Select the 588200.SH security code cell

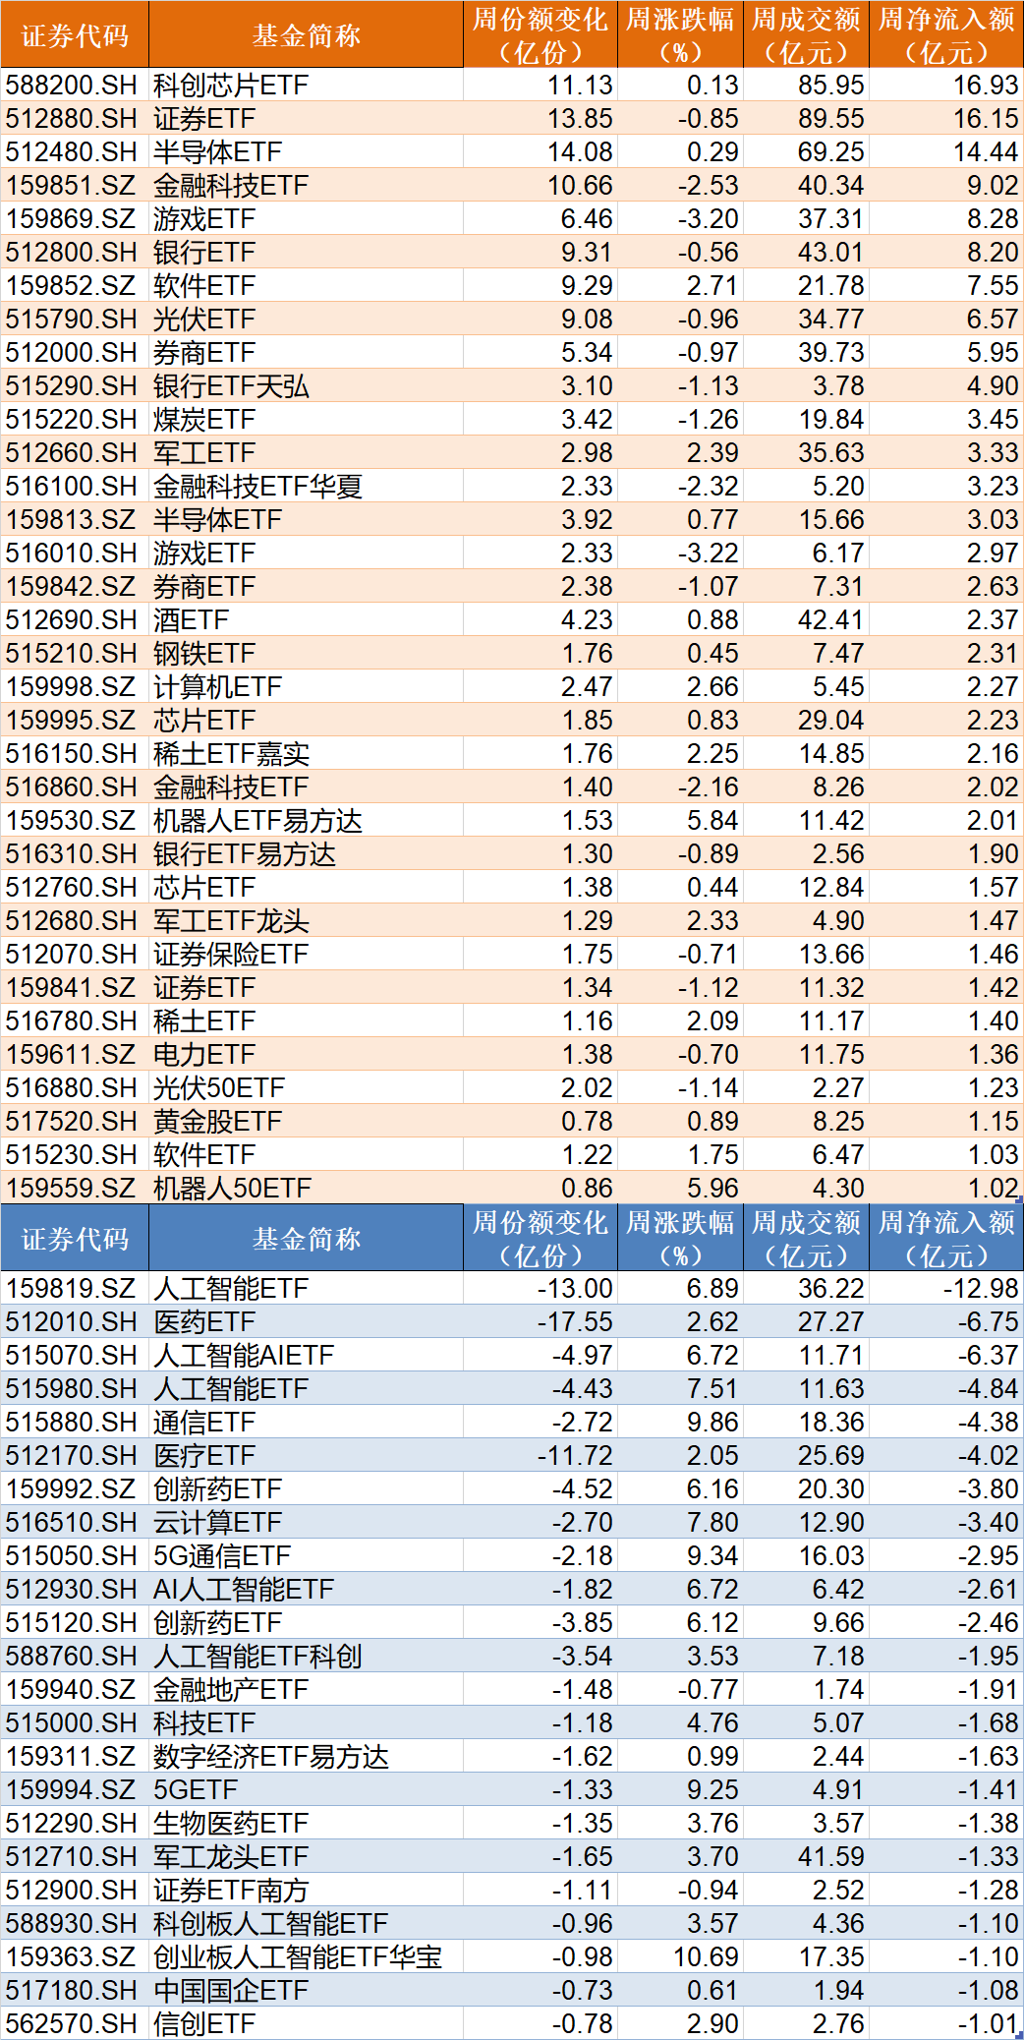click(x=72, y=86)
